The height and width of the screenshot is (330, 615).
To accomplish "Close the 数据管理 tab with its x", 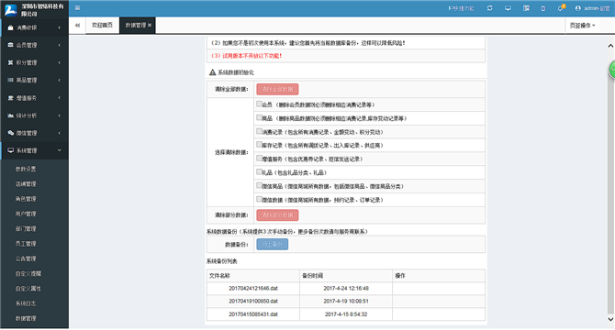I will (150, 25).
